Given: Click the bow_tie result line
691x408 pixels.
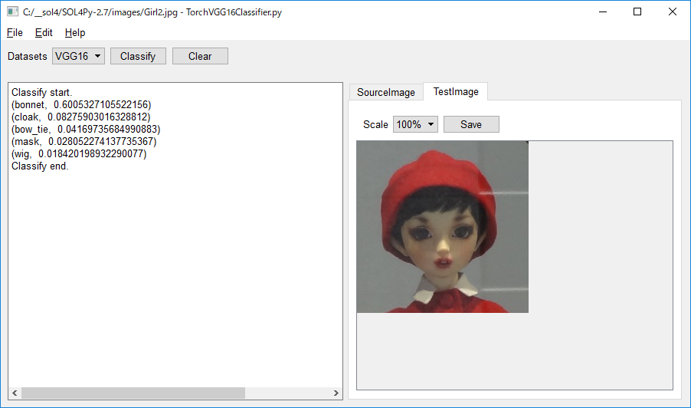Looking at the screenshot, I should click(x=86, y=130).
